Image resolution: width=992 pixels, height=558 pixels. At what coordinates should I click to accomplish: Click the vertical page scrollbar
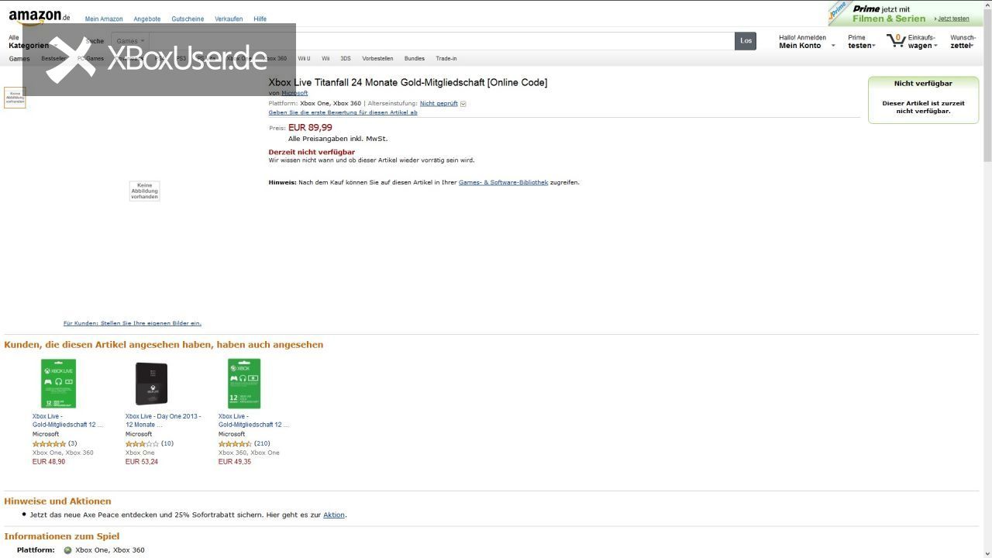987,279
